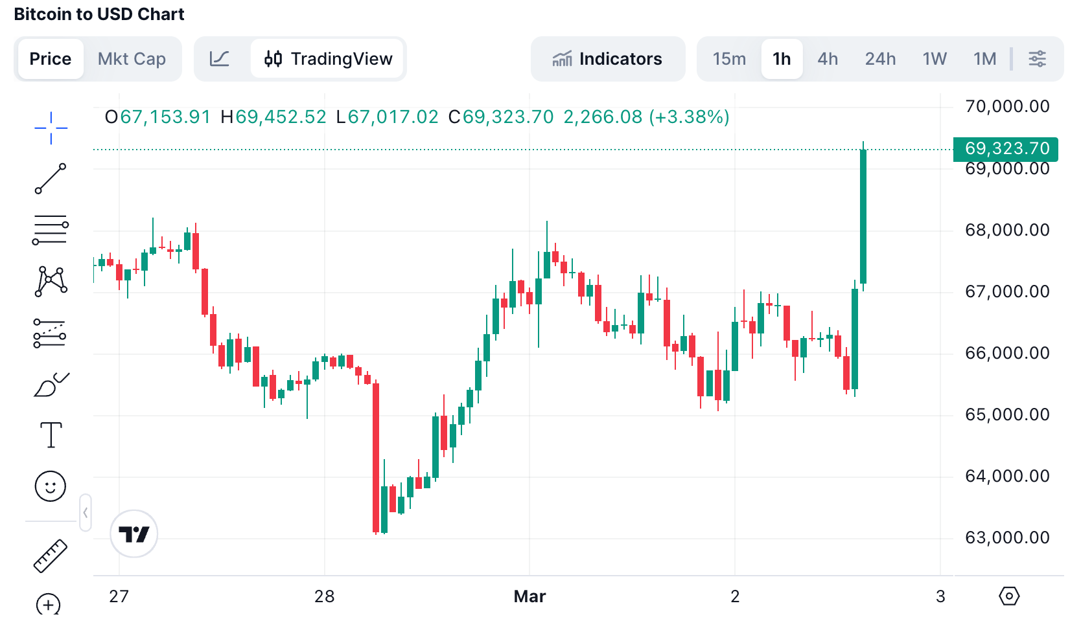
Task: Select the 1W time interval
Action: click(x=935, y=59)
